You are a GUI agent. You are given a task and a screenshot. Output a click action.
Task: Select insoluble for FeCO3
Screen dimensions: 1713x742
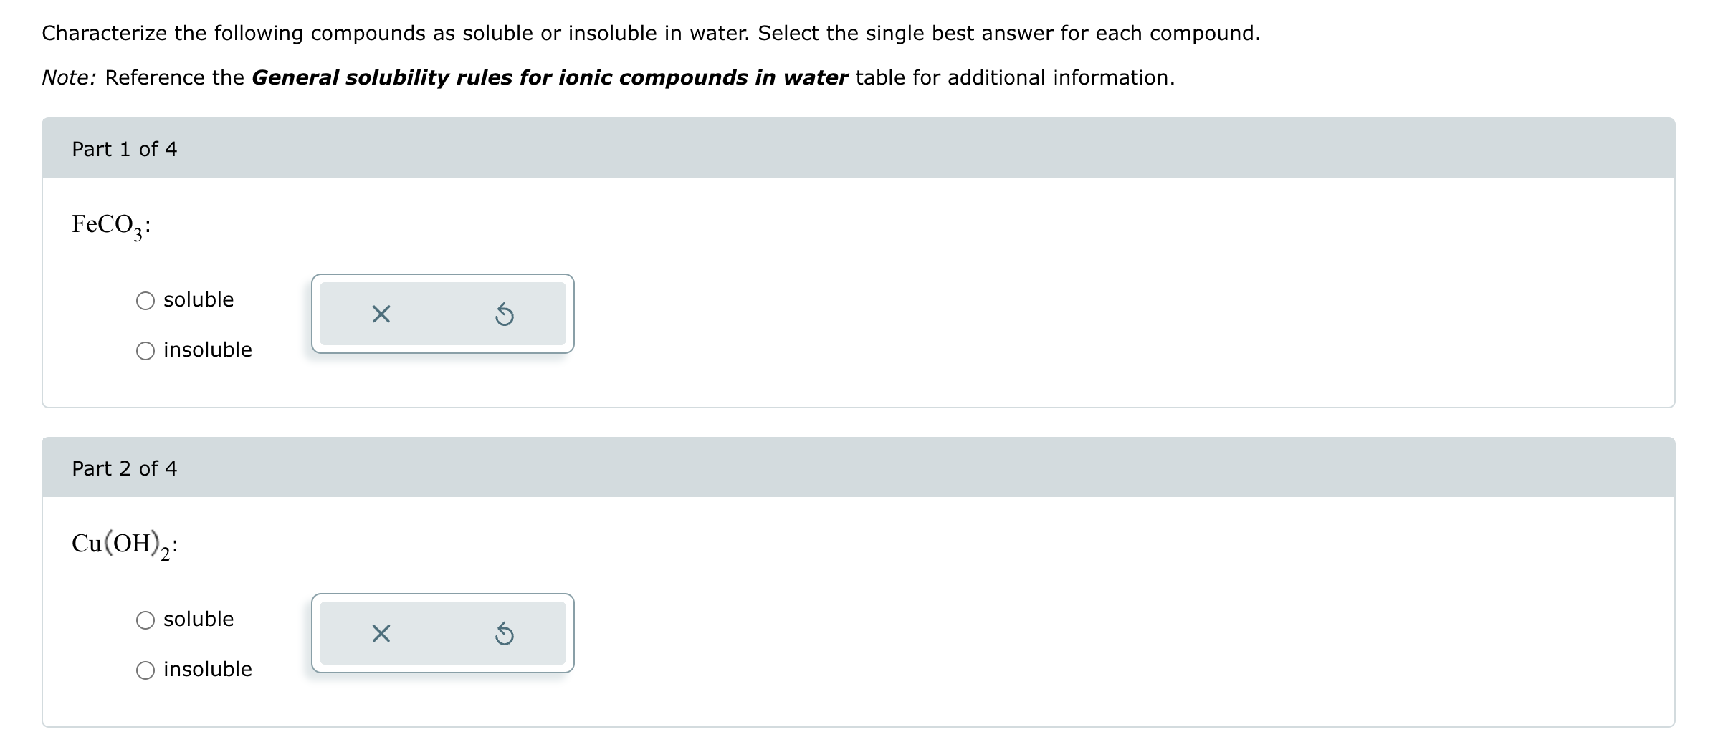click(x=145, y=350)
